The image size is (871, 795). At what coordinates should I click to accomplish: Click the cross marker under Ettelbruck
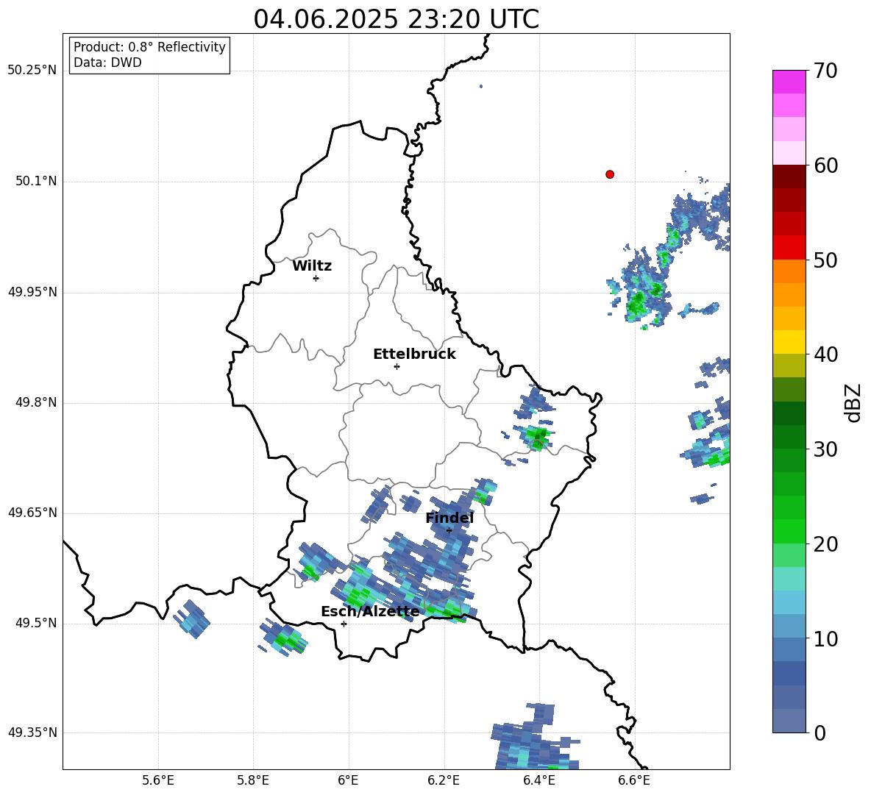397,366
